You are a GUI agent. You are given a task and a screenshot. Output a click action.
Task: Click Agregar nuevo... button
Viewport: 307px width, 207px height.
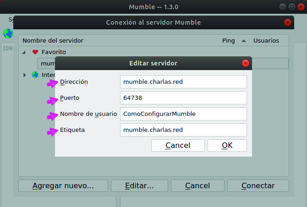(x=63, y=185)
